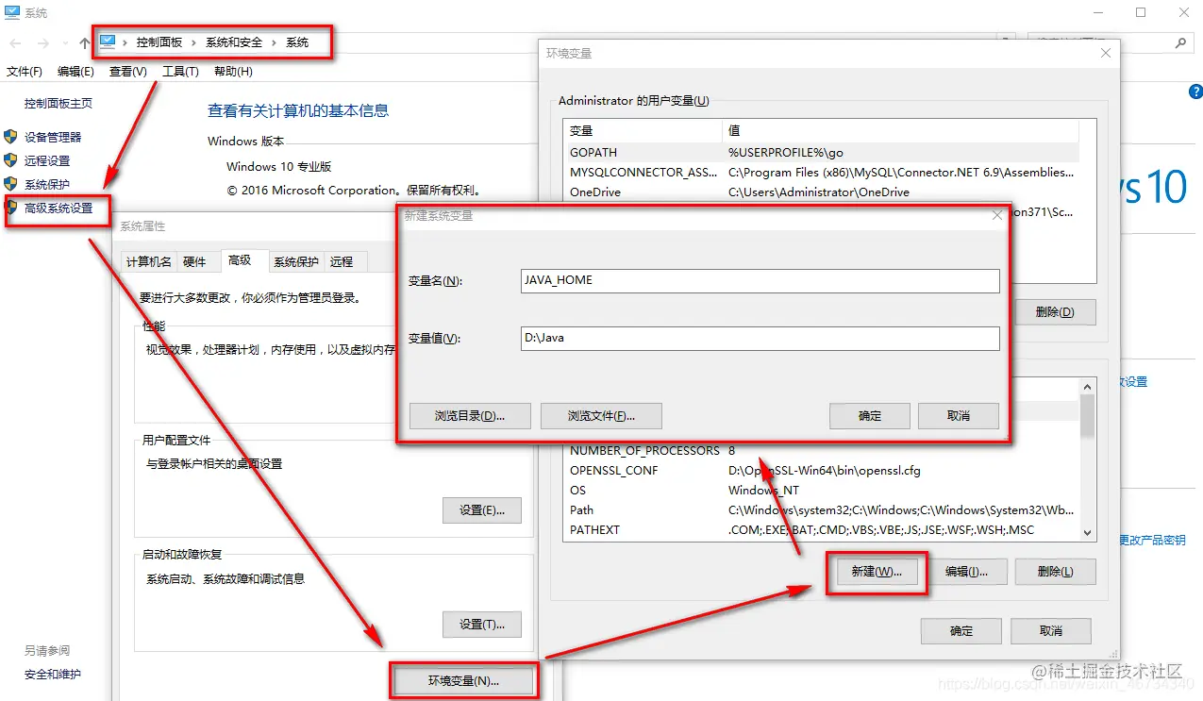Image resolution: width=1203 pixels, height=701 pixels.
Task: Open 设备管理器 link
Action: pos(53,137)
